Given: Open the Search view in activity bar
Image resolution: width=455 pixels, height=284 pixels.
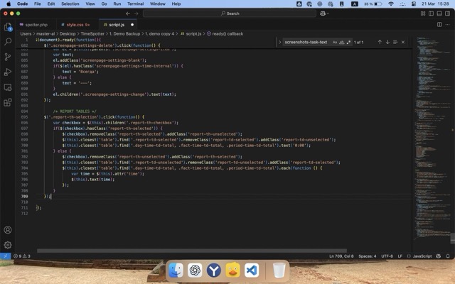Looking at the screenshot, I should [x=8, y=41].
